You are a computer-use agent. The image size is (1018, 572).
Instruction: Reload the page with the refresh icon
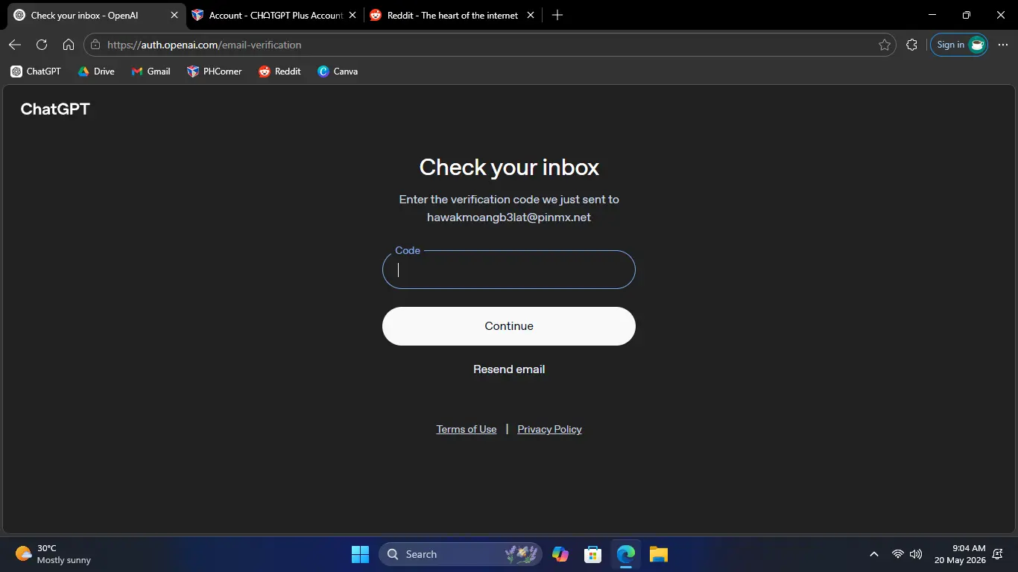coord(42,45)
